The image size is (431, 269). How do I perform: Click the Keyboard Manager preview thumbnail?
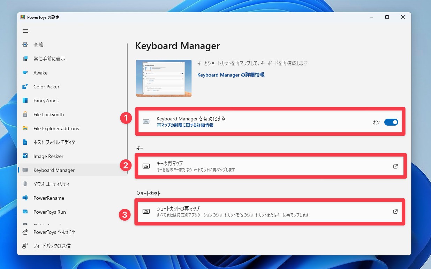pos(164,78)
